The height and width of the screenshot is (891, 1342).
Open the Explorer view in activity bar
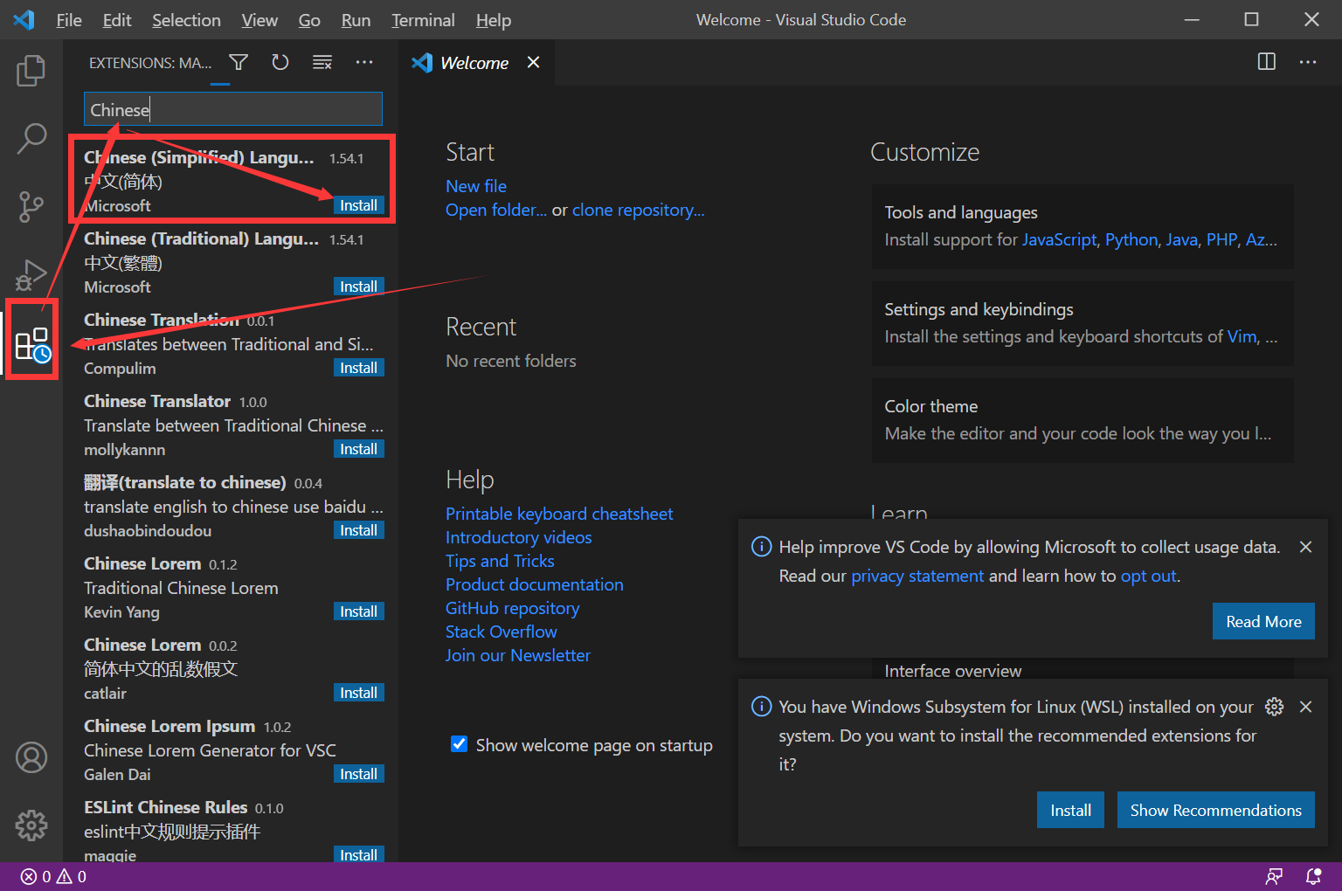click(31, 71)
